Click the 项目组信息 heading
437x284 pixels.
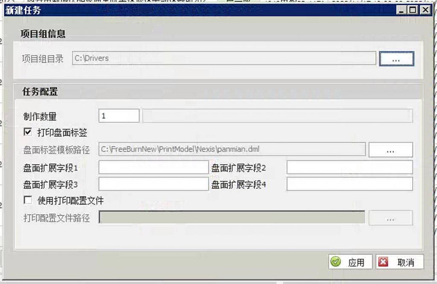click(43, 34)
